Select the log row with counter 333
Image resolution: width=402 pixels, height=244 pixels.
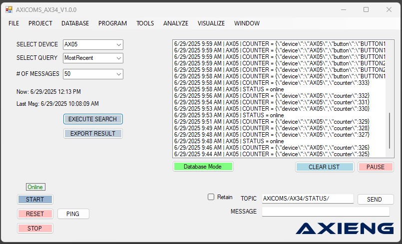(279, 83)
